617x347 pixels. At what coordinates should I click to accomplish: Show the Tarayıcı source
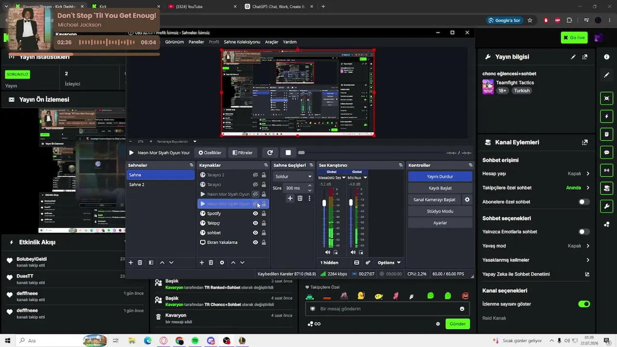255,185
